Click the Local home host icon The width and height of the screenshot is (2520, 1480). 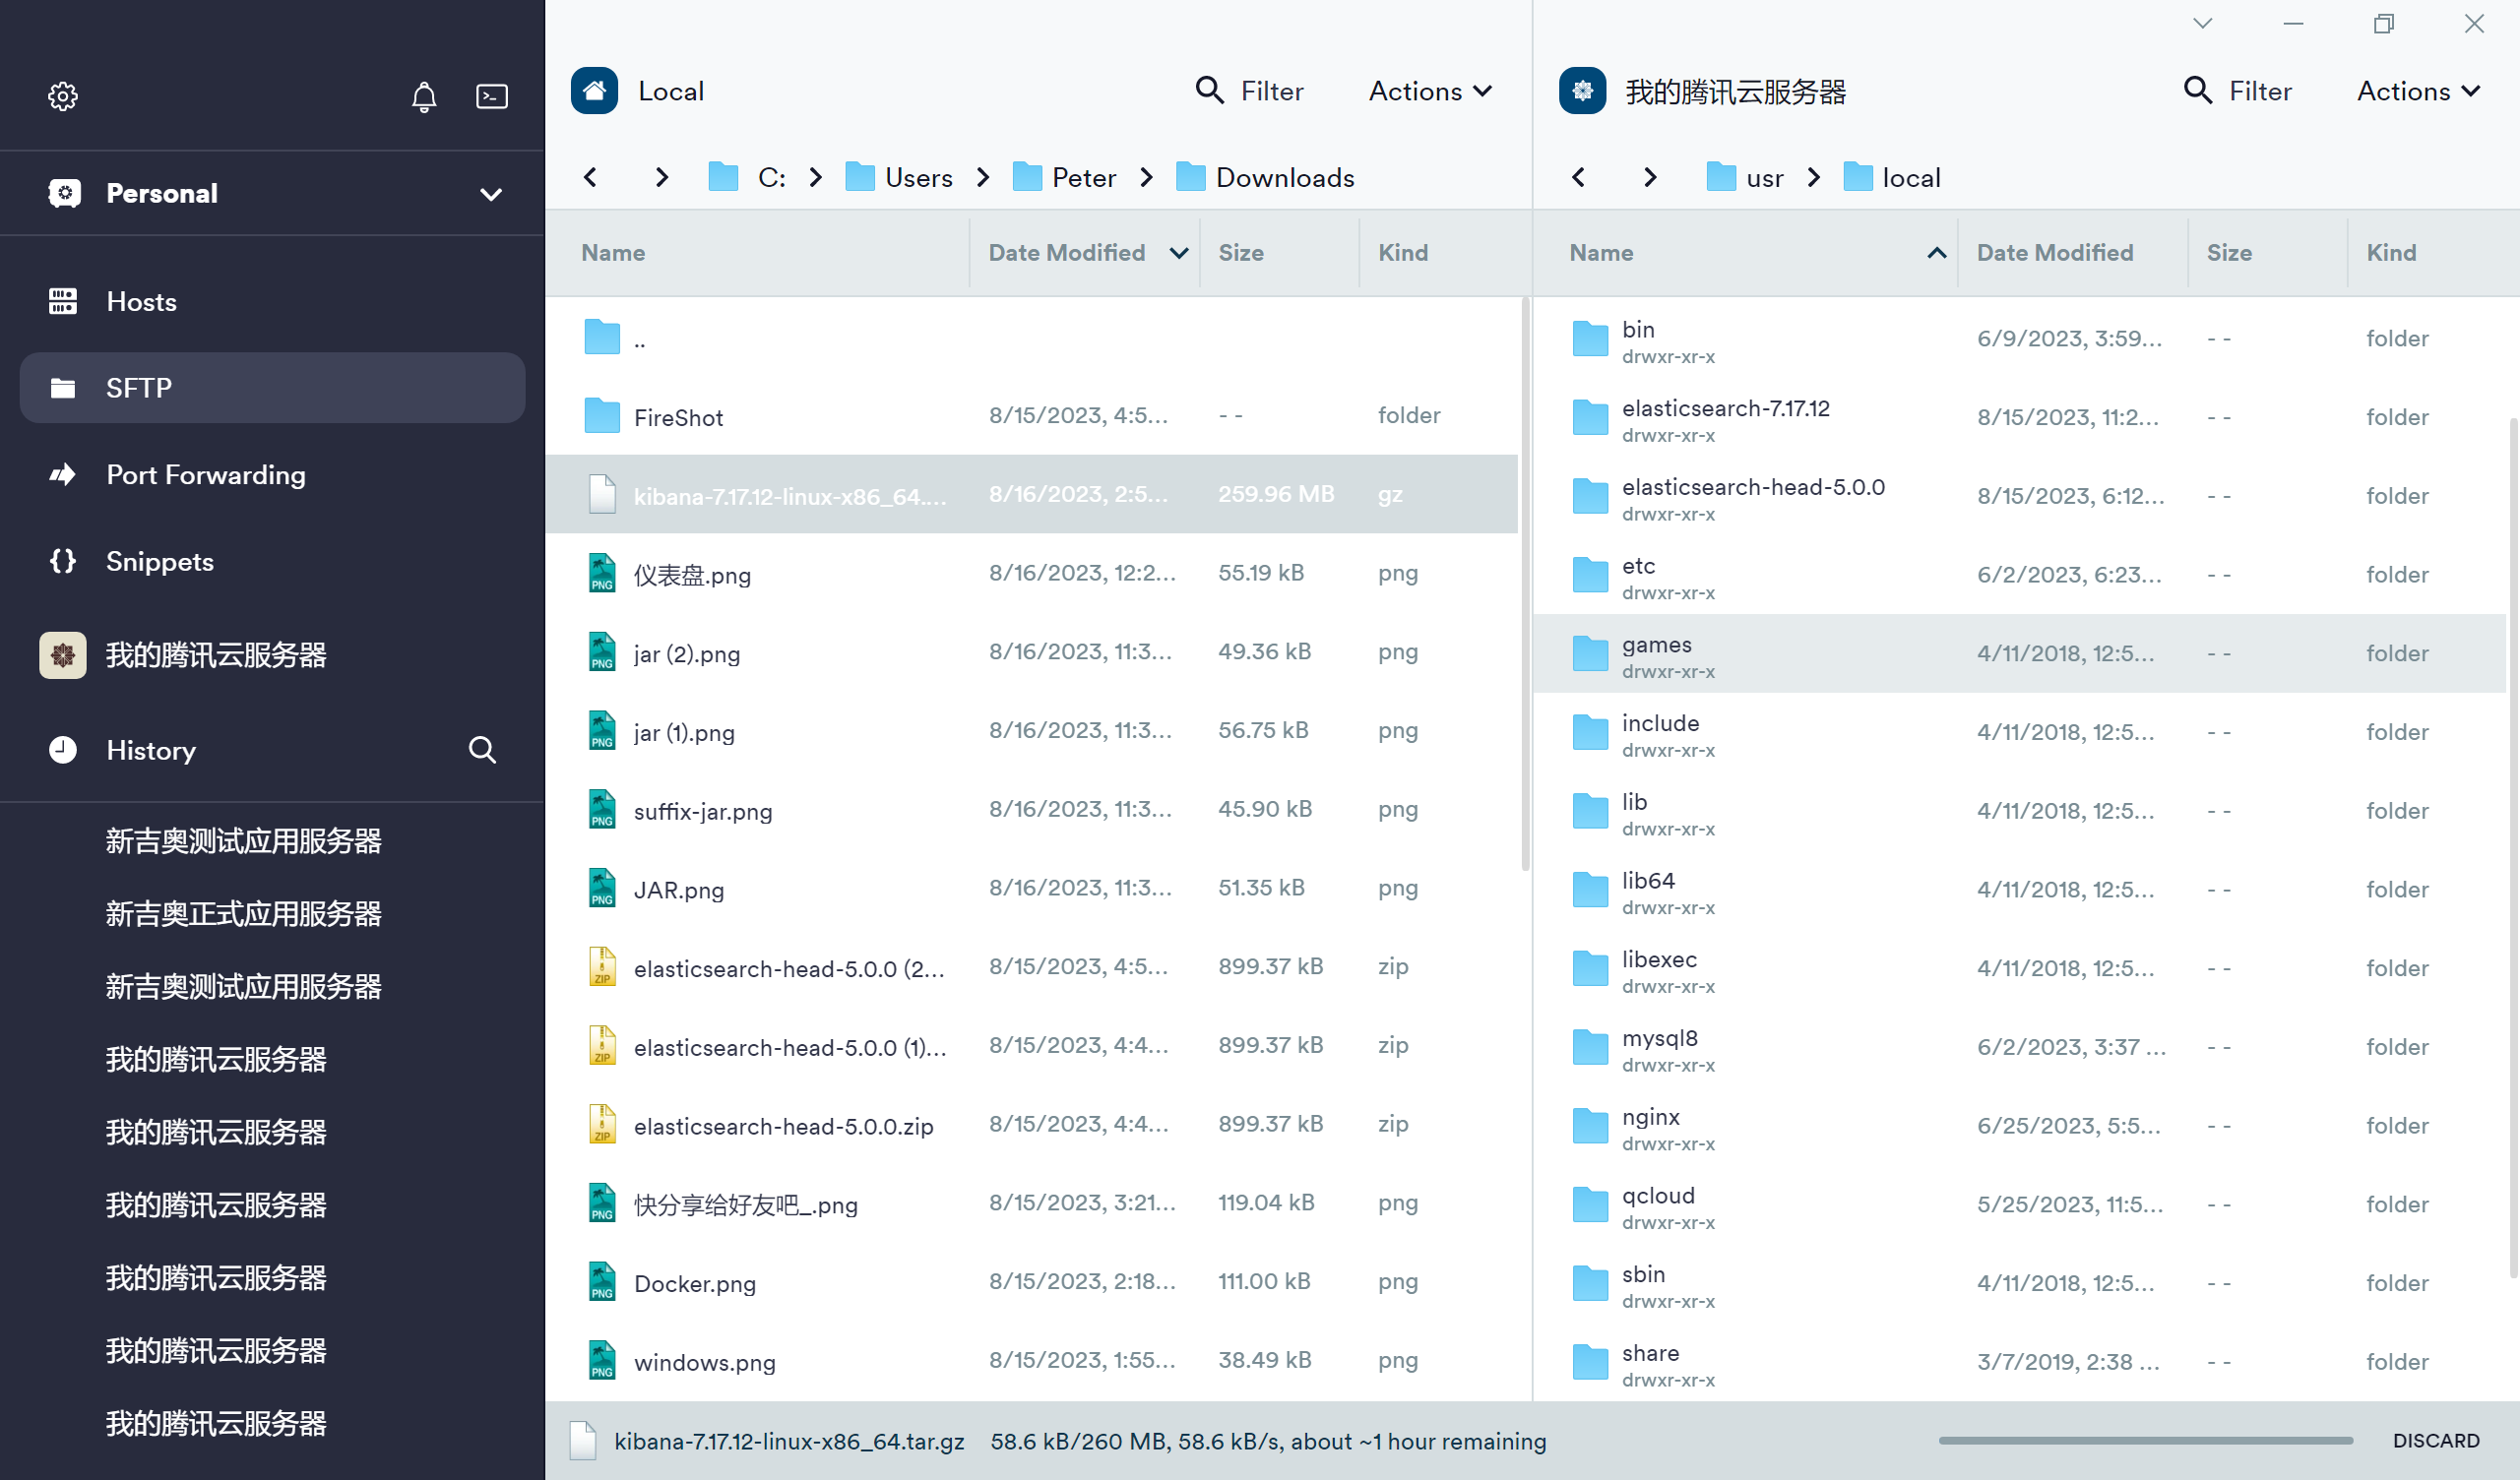tap(594, 91)
